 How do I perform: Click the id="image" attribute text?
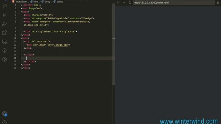[39, 45]
